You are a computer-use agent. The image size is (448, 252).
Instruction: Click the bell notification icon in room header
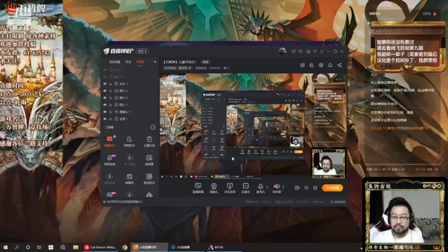[x=330, y=65]
